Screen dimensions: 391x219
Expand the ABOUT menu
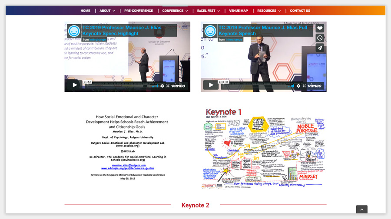(x=107, y=11)
